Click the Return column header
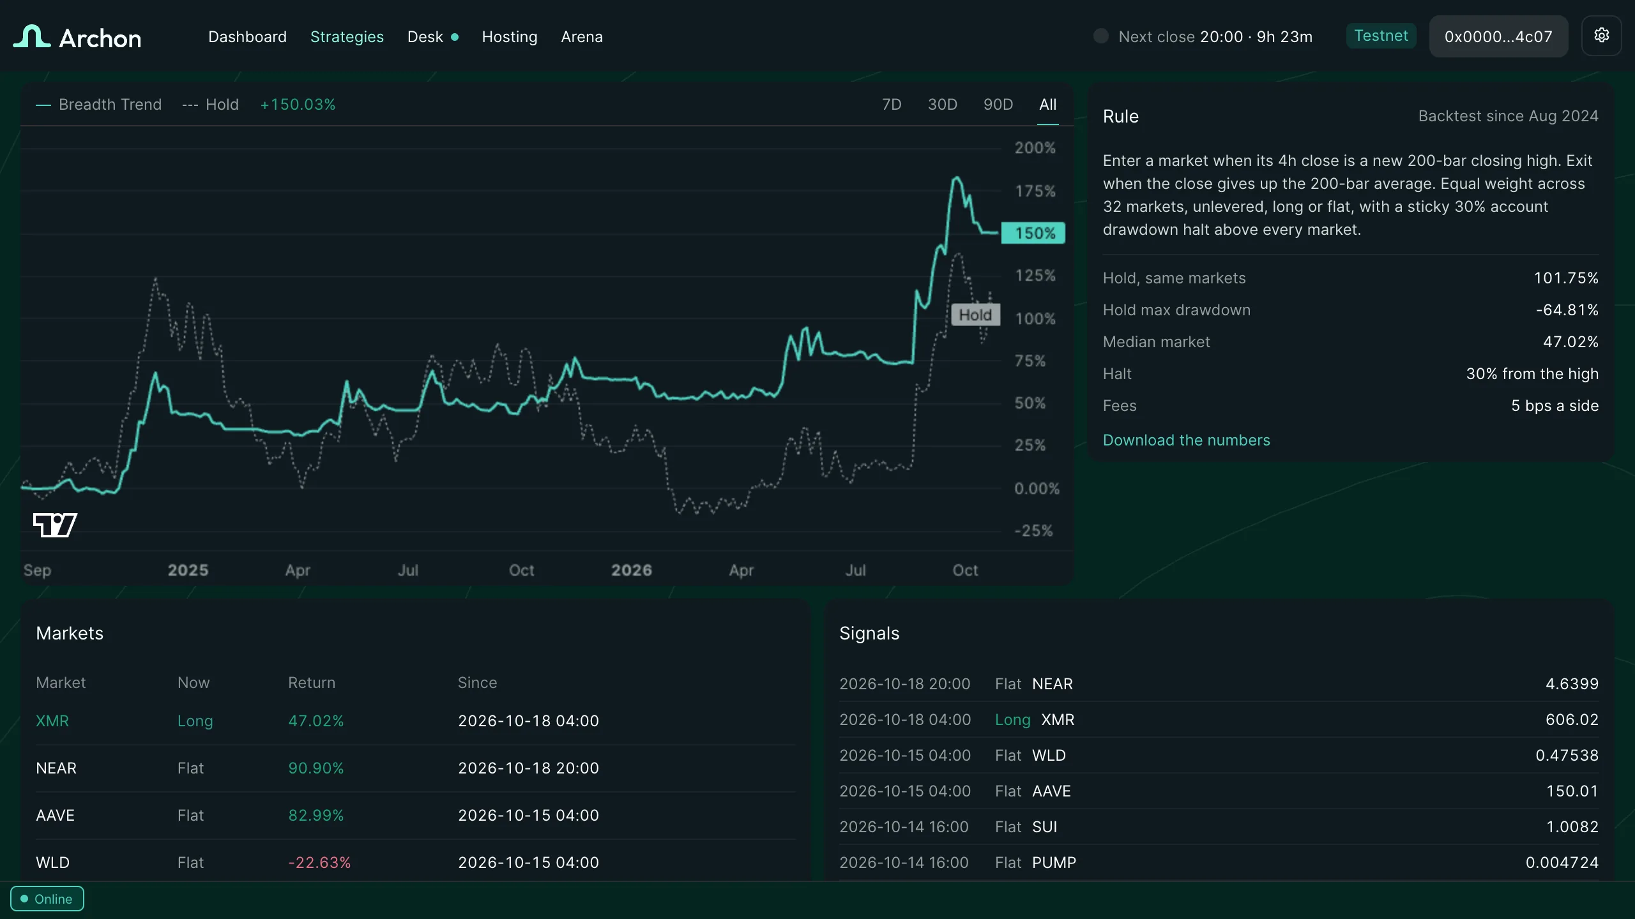 pos(311,683)
